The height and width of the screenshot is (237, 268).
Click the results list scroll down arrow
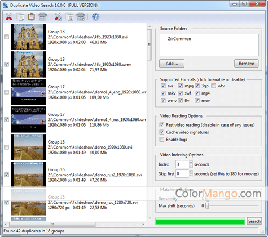point(150,218)
